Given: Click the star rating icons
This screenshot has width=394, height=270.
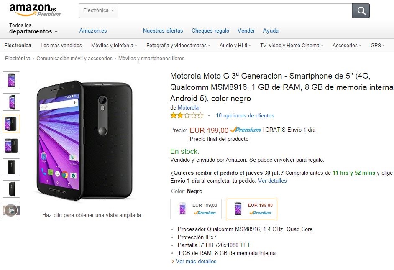Looking at the screenshot, I should pyautogui.click(x=187, y=115).
